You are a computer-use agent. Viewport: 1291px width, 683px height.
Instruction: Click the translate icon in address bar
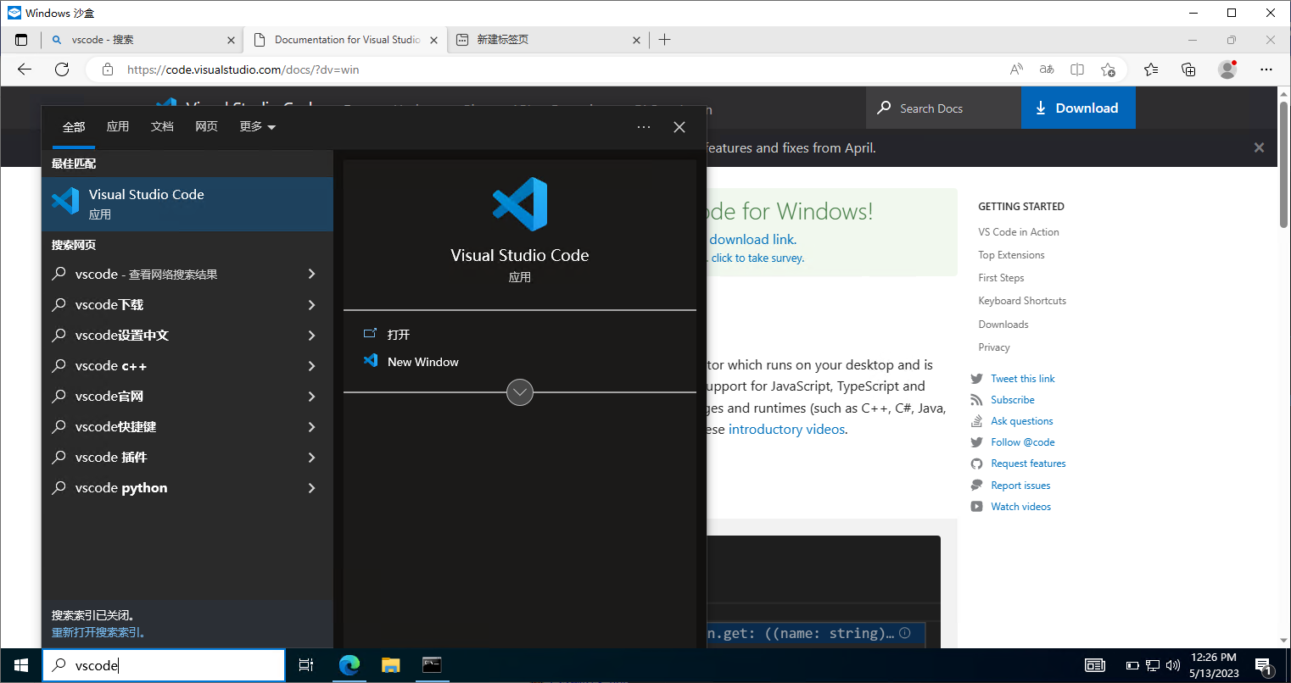pyautogui.click(x=1047, y=69)
